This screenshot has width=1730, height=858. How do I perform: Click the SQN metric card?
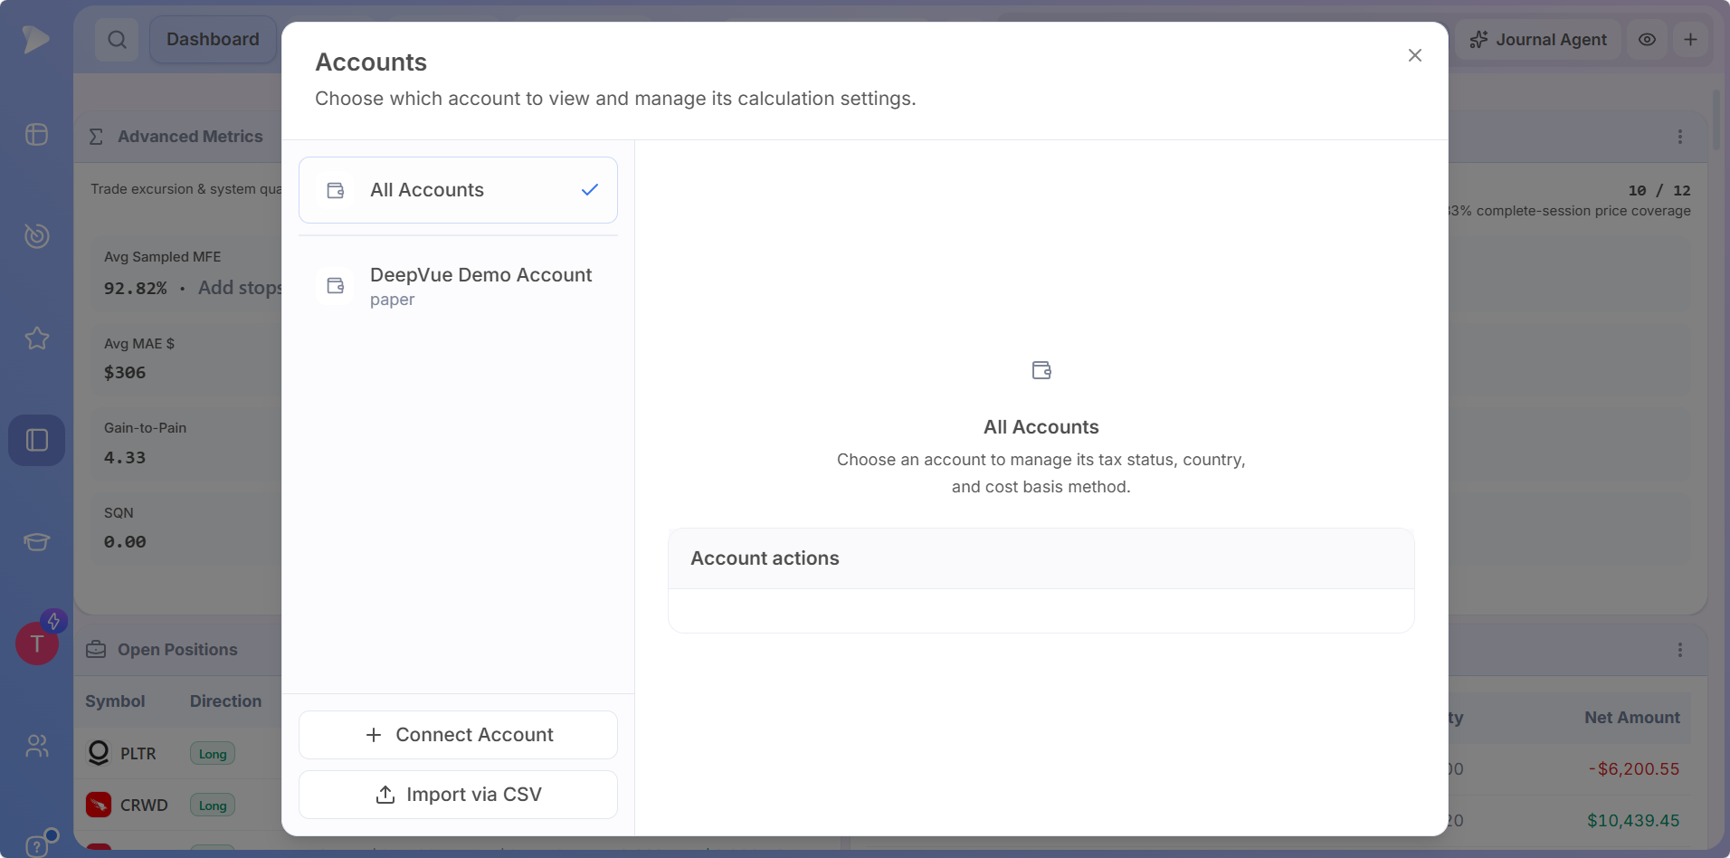(185, 529)
